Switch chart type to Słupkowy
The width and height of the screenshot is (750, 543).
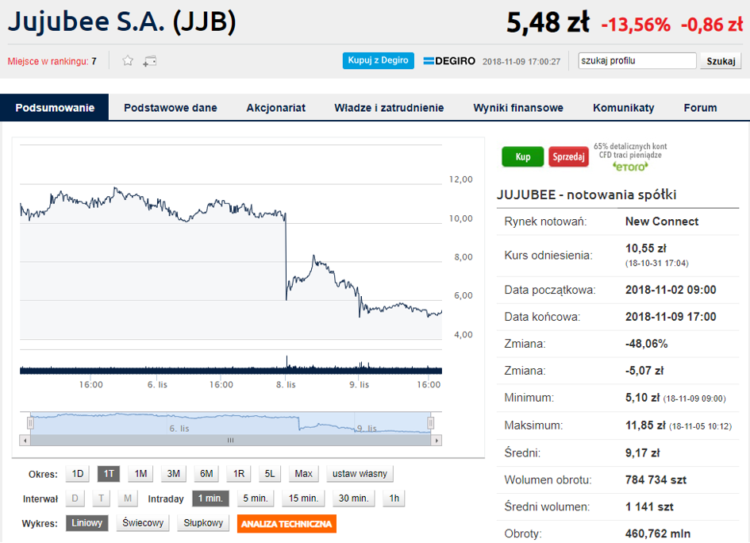203,523
